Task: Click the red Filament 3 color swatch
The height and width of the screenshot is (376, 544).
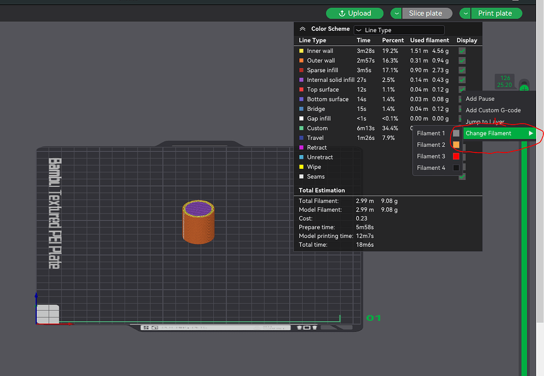Action: pos(456,156)
